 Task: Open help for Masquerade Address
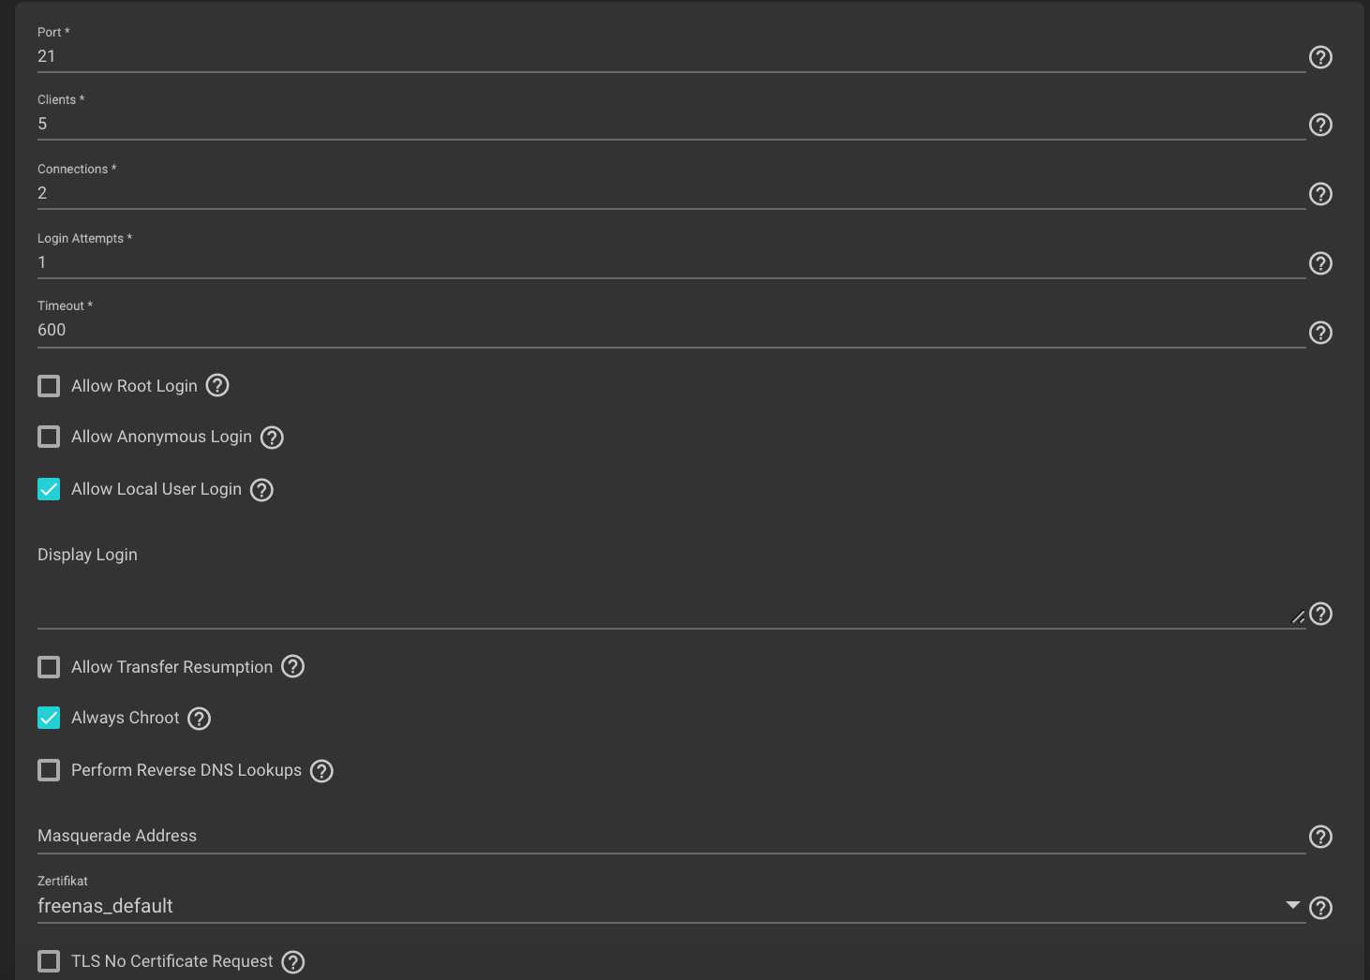1320,837
